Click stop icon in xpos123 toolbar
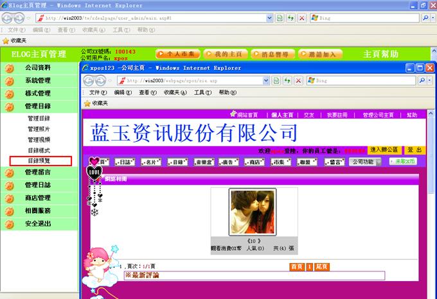Image resolution: width=437 pixels, height=299 pixels. coord(299,81)
